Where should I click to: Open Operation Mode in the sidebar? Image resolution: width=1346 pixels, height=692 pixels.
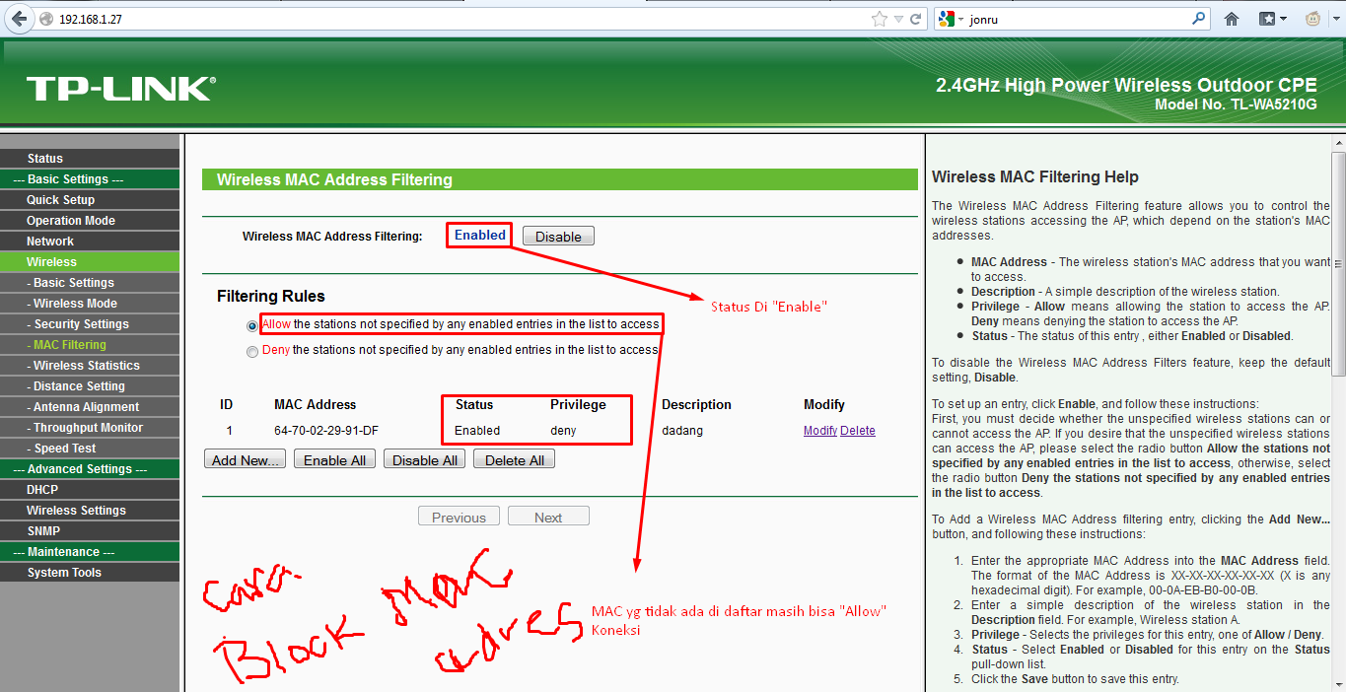[90, 221]
